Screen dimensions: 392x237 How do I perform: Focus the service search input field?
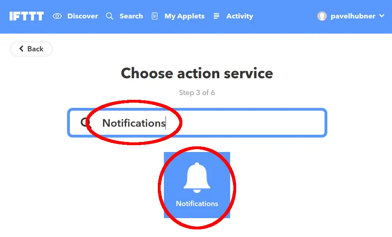point(197,123)
